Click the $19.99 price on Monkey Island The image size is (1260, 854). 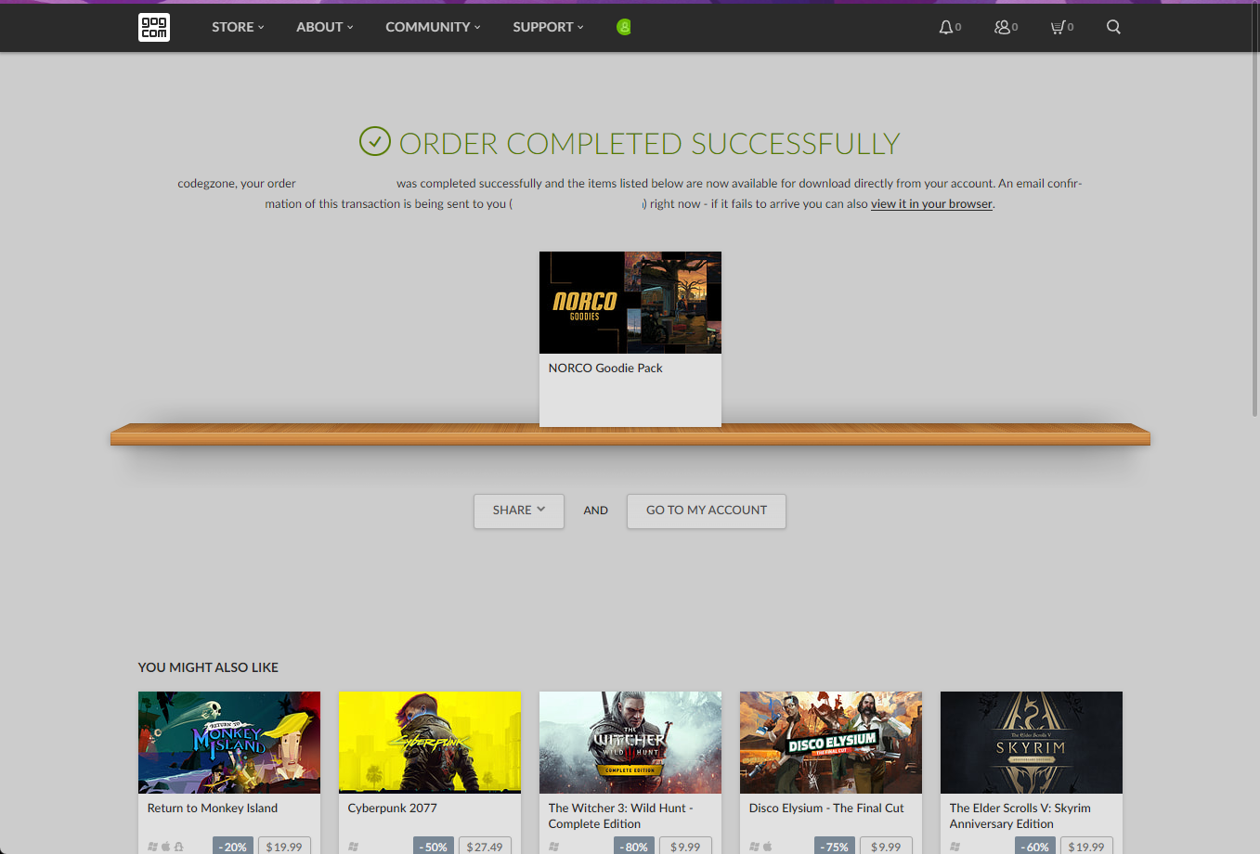click(x=284, y=846)
